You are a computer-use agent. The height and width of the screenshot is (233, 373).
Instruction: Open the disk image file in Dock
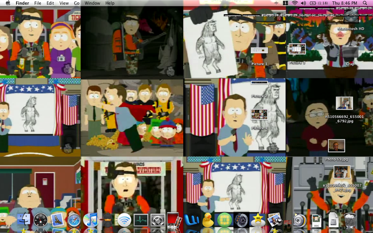click(333, 221)
